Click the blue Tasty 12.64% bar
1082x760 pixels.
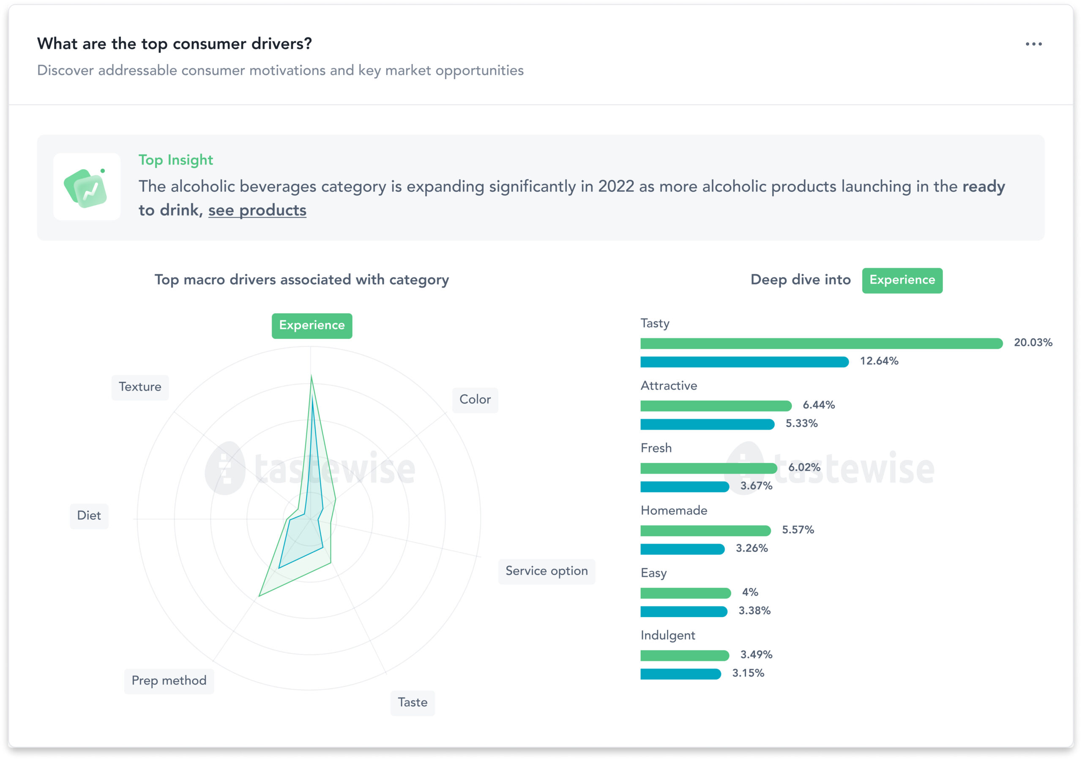pyautogui.click(x=743, y=362)
